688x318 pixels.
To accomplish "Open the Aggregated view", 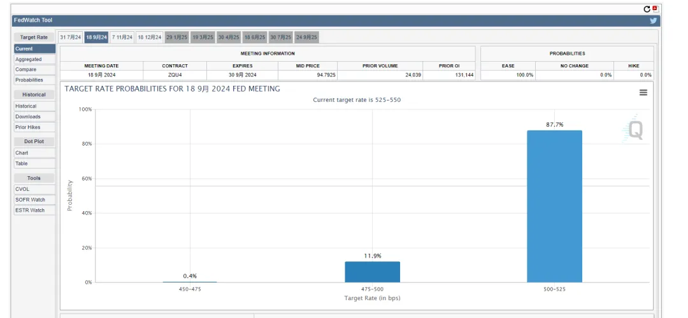I will tap(34, 59).
